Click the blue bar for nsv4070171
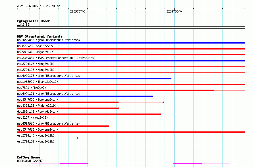The width and height of the screenshot is (253, 167). pos(85,96)
